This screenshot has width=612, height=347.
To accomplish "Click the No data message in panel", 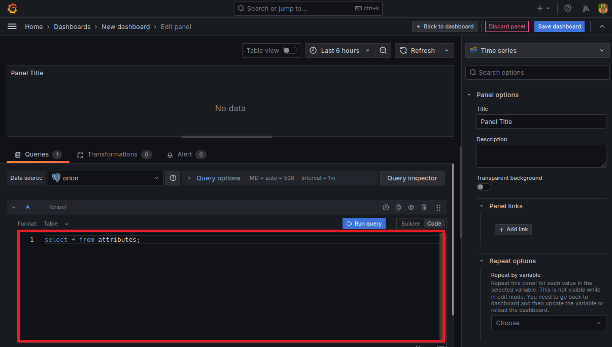I will coord(230,108).
